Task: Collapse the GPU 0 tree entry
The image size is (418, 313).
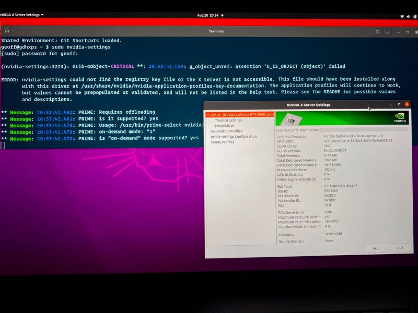Action: [208, 115]
